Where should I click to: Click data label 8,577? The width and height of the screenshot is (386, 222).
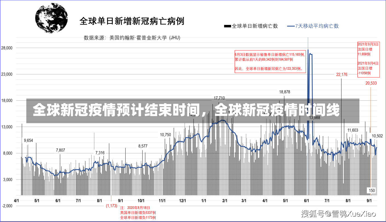pos(143,146)
